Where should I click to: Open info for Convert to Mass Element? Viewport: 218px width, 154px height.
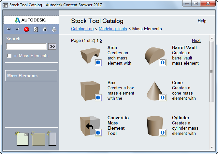click(x=98, y=133)
